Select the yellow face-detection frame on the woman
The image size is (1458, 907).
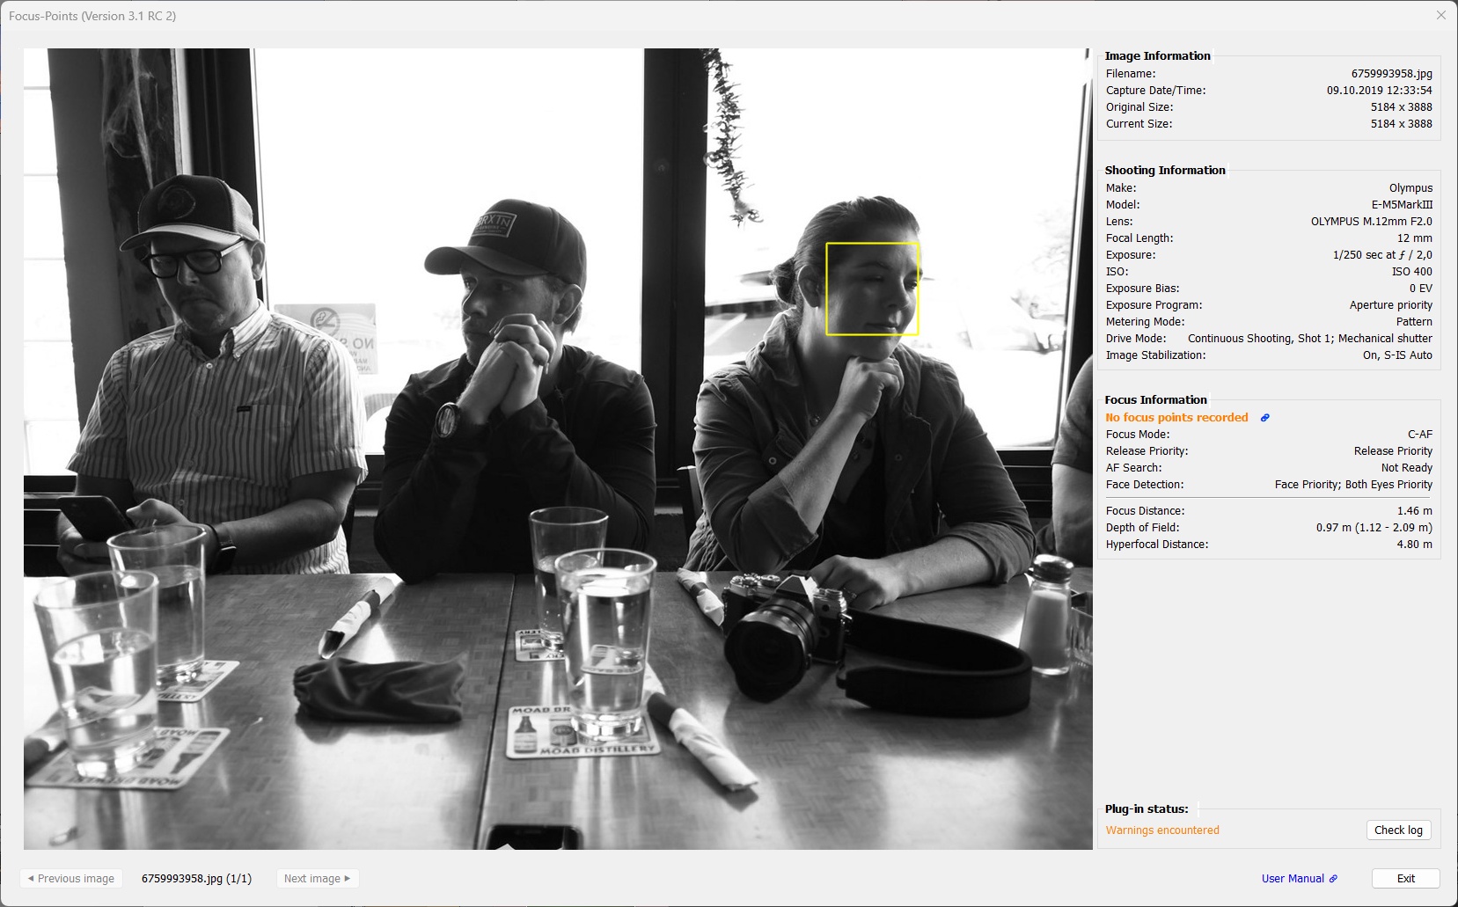(871, 289)
